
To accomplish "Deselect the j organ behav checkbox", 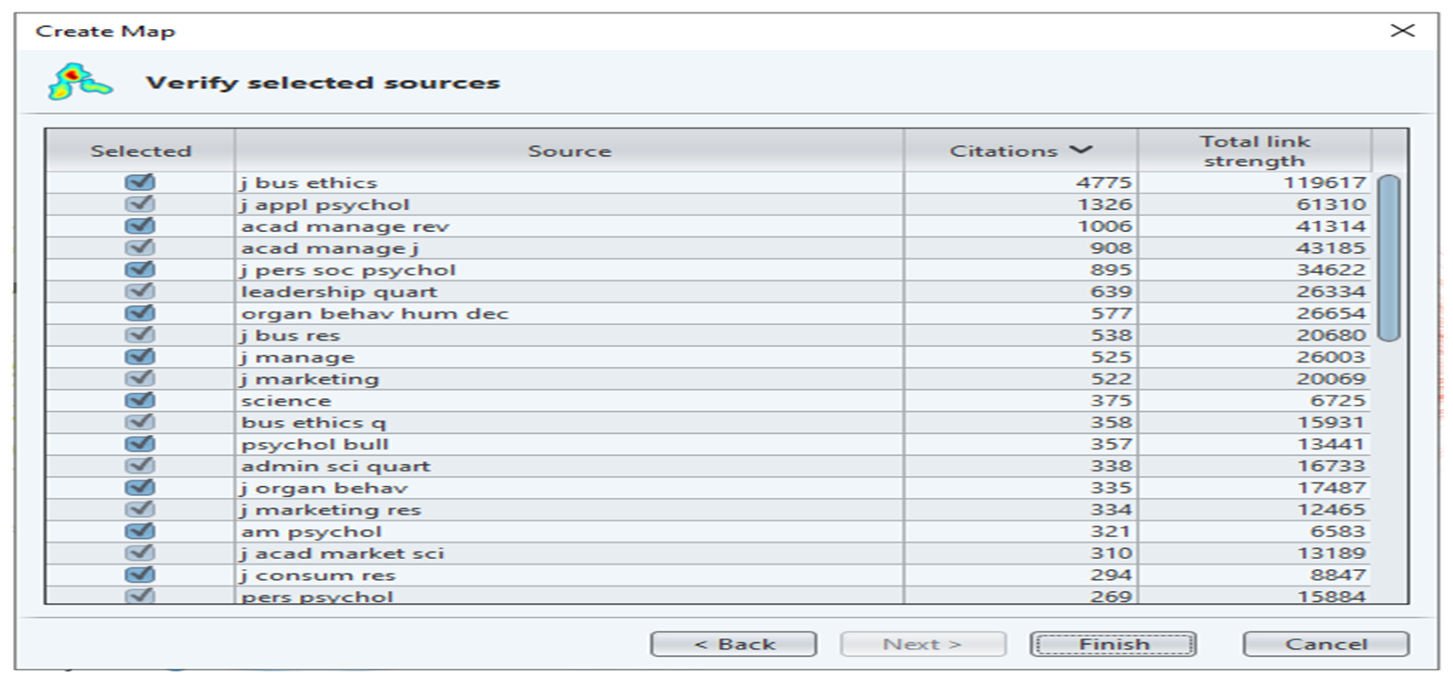I will click(140, 488).
